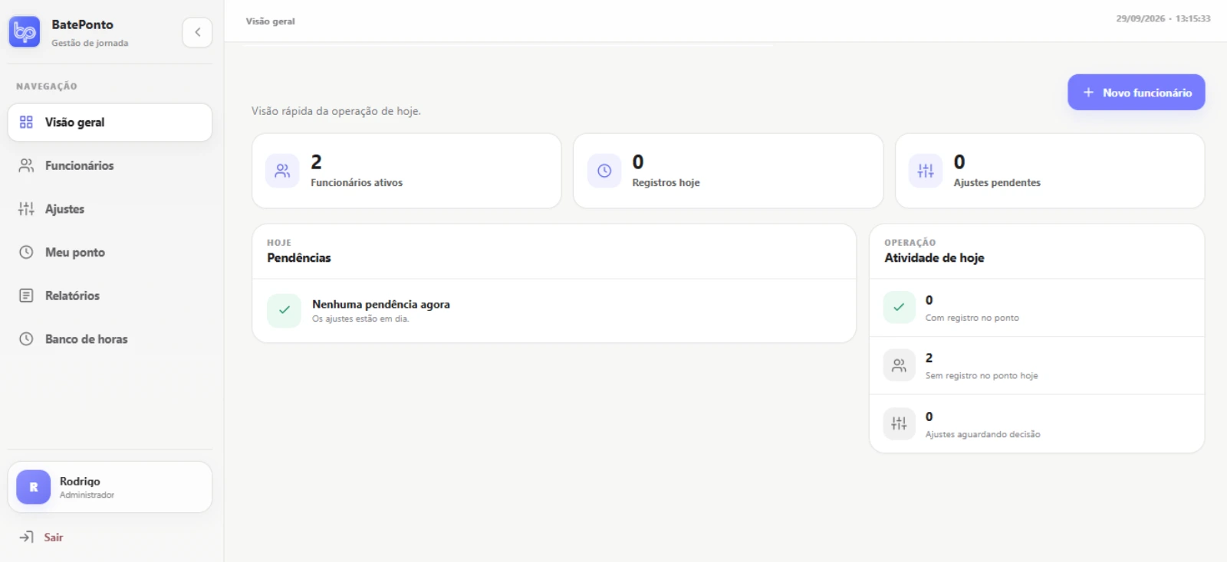Click the Novo funcionário button

click(1136, 92)
